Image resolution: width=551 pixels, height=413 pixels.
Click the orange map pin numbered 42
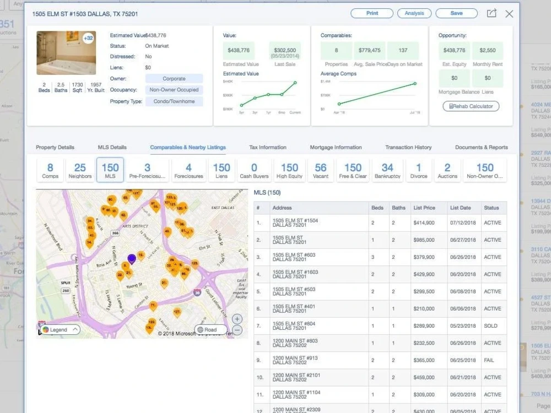click(123, 215)
